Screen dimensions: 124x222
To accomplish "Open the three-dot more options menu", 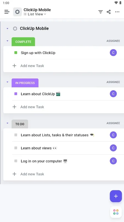I will tap(117, 12).
